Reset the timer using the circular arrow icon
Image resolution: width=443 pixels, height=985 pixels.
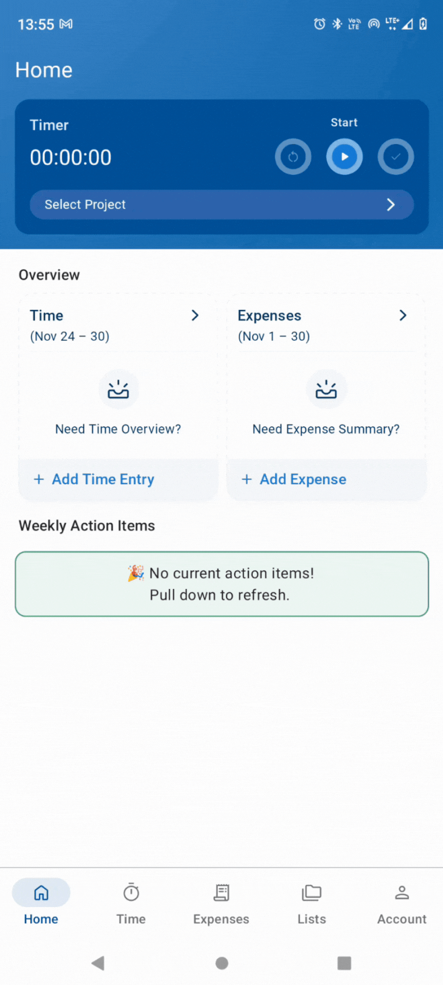point(293,156)
